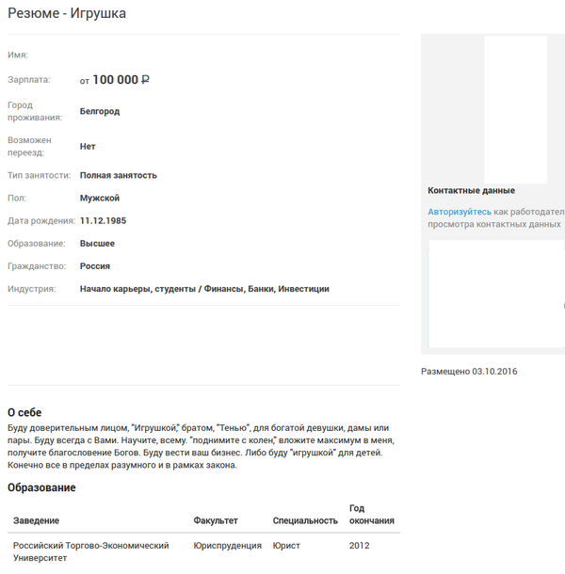Click the blank profile photo placeholder
Screen dimensions: 565x574
(x=515, y=109)
